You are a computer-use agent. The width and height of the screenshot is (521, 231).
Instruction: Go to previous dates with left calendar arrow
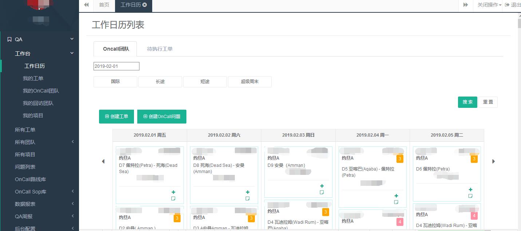coord(103,161)
